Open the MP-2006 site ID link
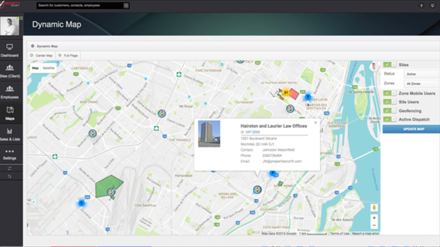Viewport: 440px width, 247px height. 253,132
